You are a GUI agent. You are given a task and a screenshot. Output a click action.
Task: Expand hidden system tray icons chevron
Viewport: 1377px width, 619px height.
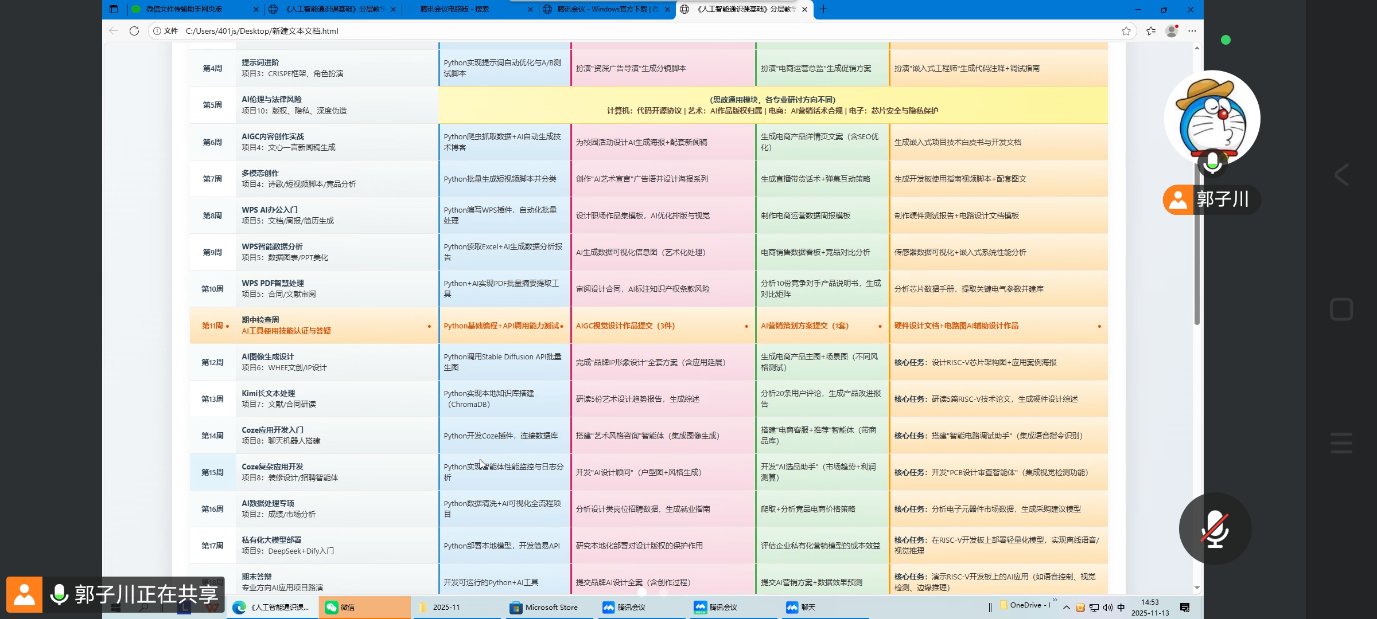tap(1066, 608)
